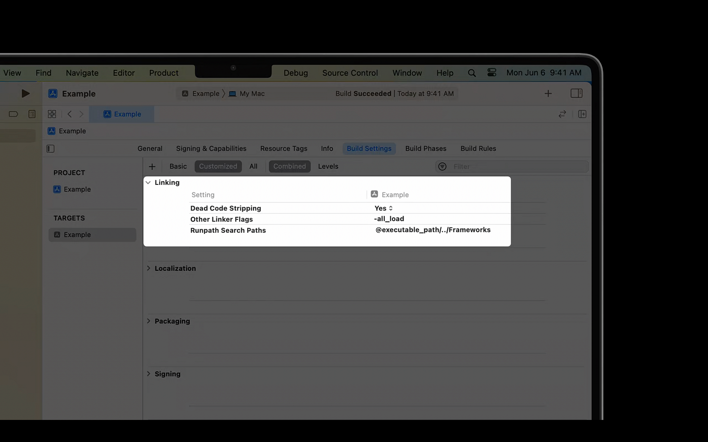Viewport: 708px width, 442px height.
Task: Click the Filter search field
Action: [512, 166]
